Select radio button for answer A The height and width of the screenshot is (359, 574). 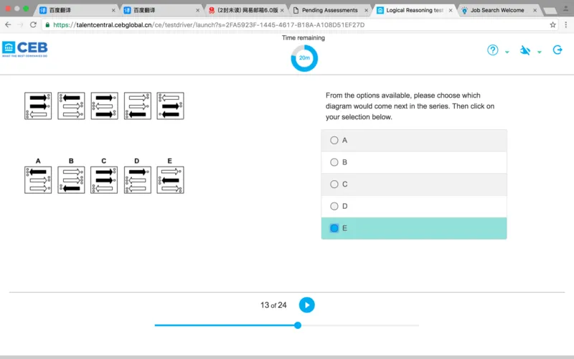click(x=334, y=141)
